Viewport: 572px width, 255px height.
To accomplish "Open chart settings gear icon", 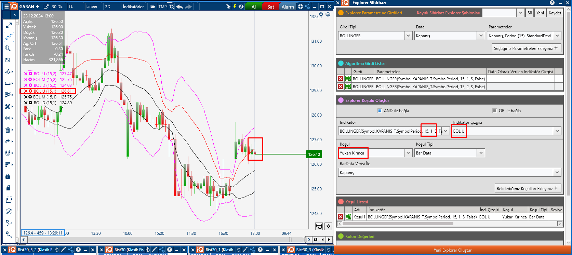I will click(x=300, y=6).
